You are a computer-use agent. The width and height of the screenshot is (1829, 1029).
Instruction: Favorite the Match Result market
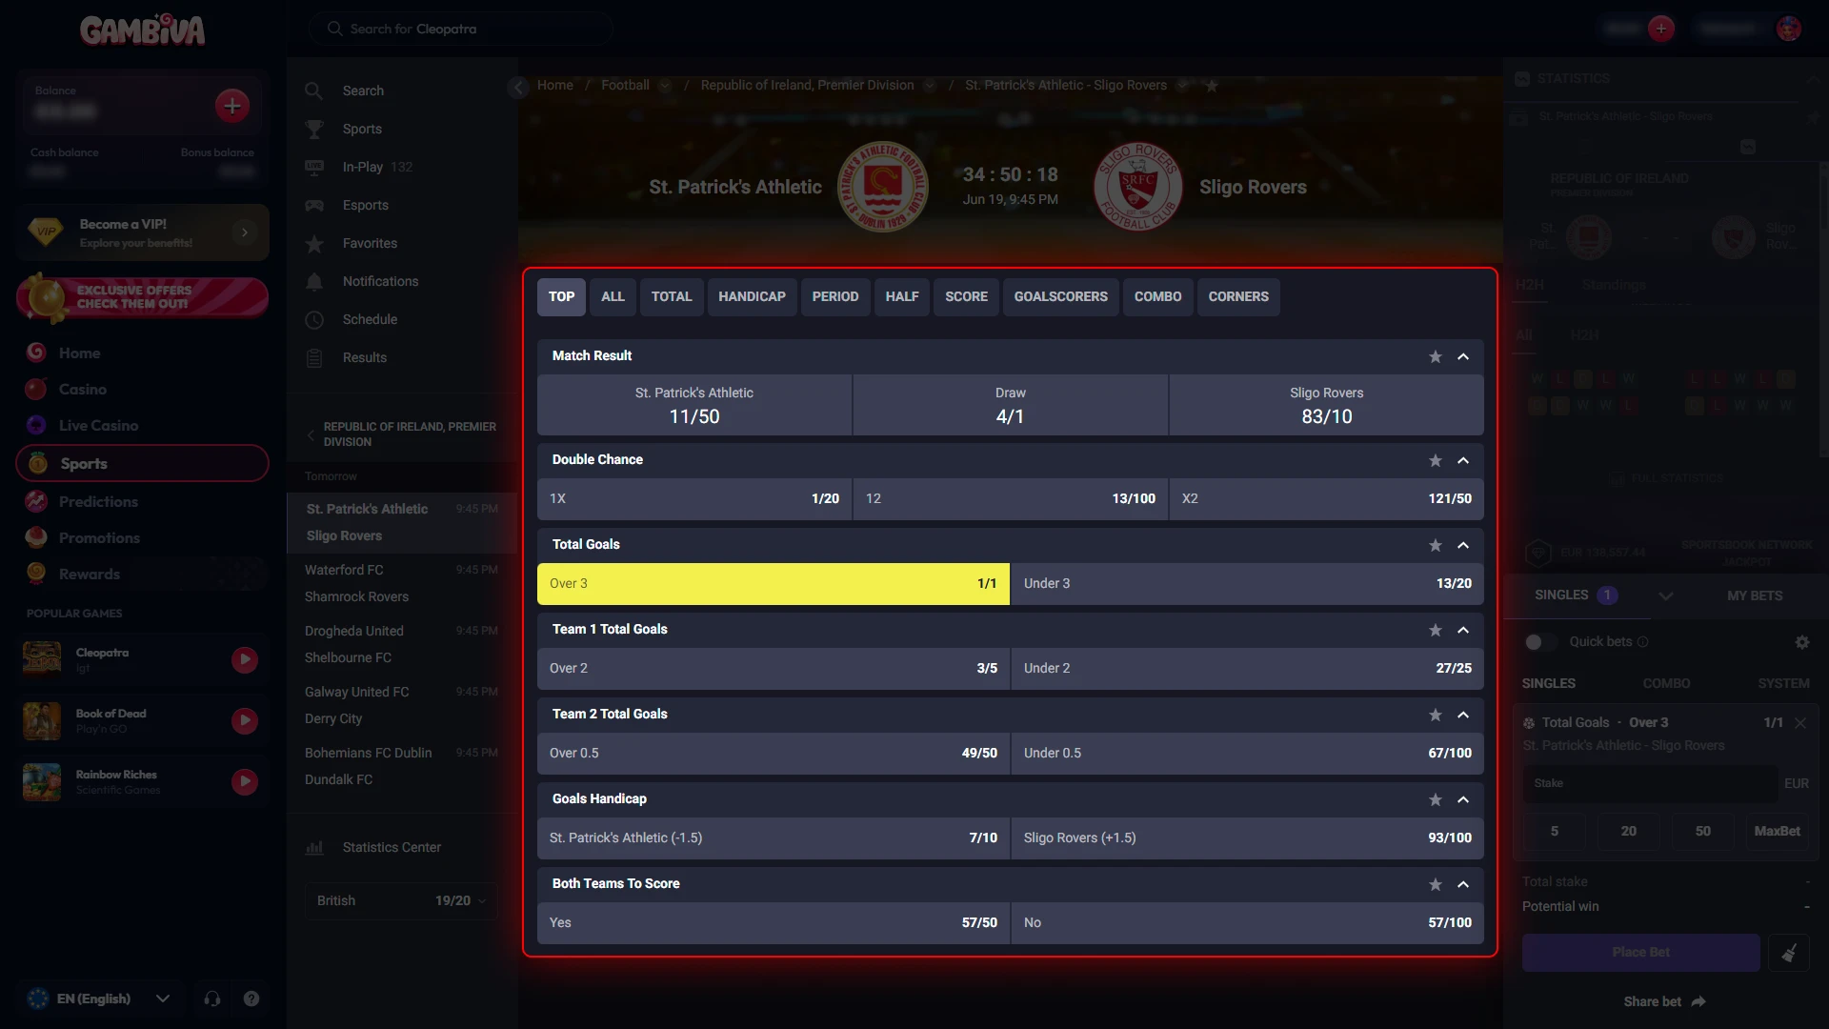1436,356
